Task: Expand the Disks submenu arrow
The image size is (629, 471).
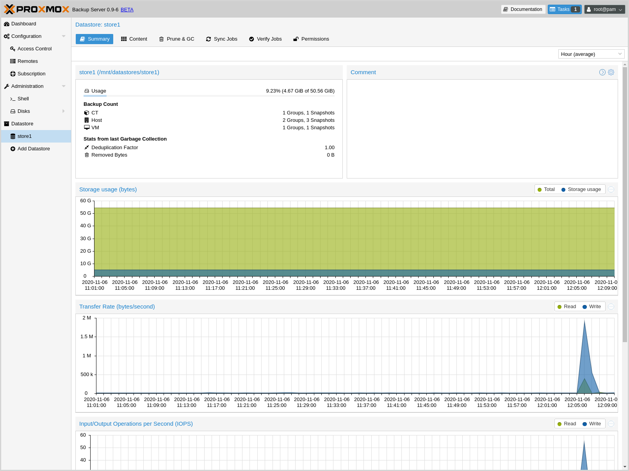Action: [x=64, y=111]
